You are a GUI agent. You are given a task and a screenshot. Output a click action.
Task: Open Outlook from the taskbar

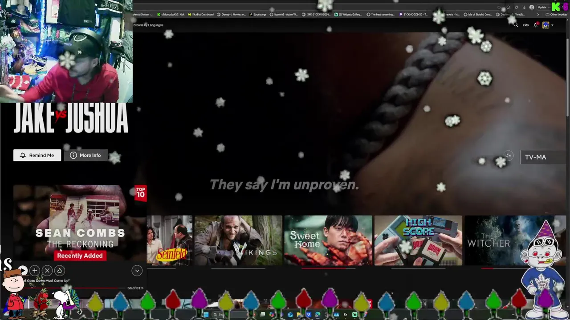[x=290, y=315]
